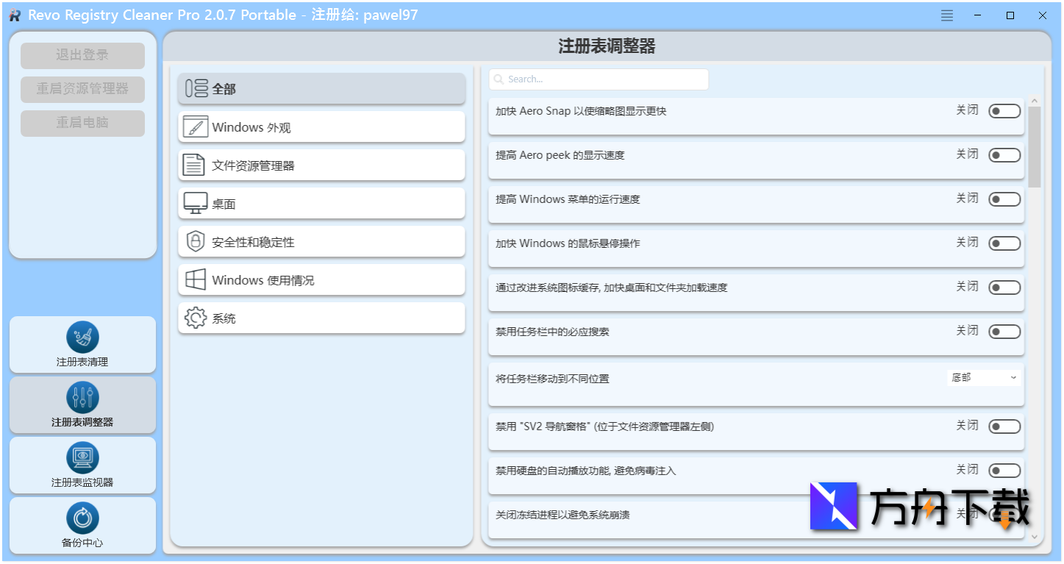Click the Windows 外观 pencil icon
This screenshot has height=564, width=1064.
pos(193,126)
